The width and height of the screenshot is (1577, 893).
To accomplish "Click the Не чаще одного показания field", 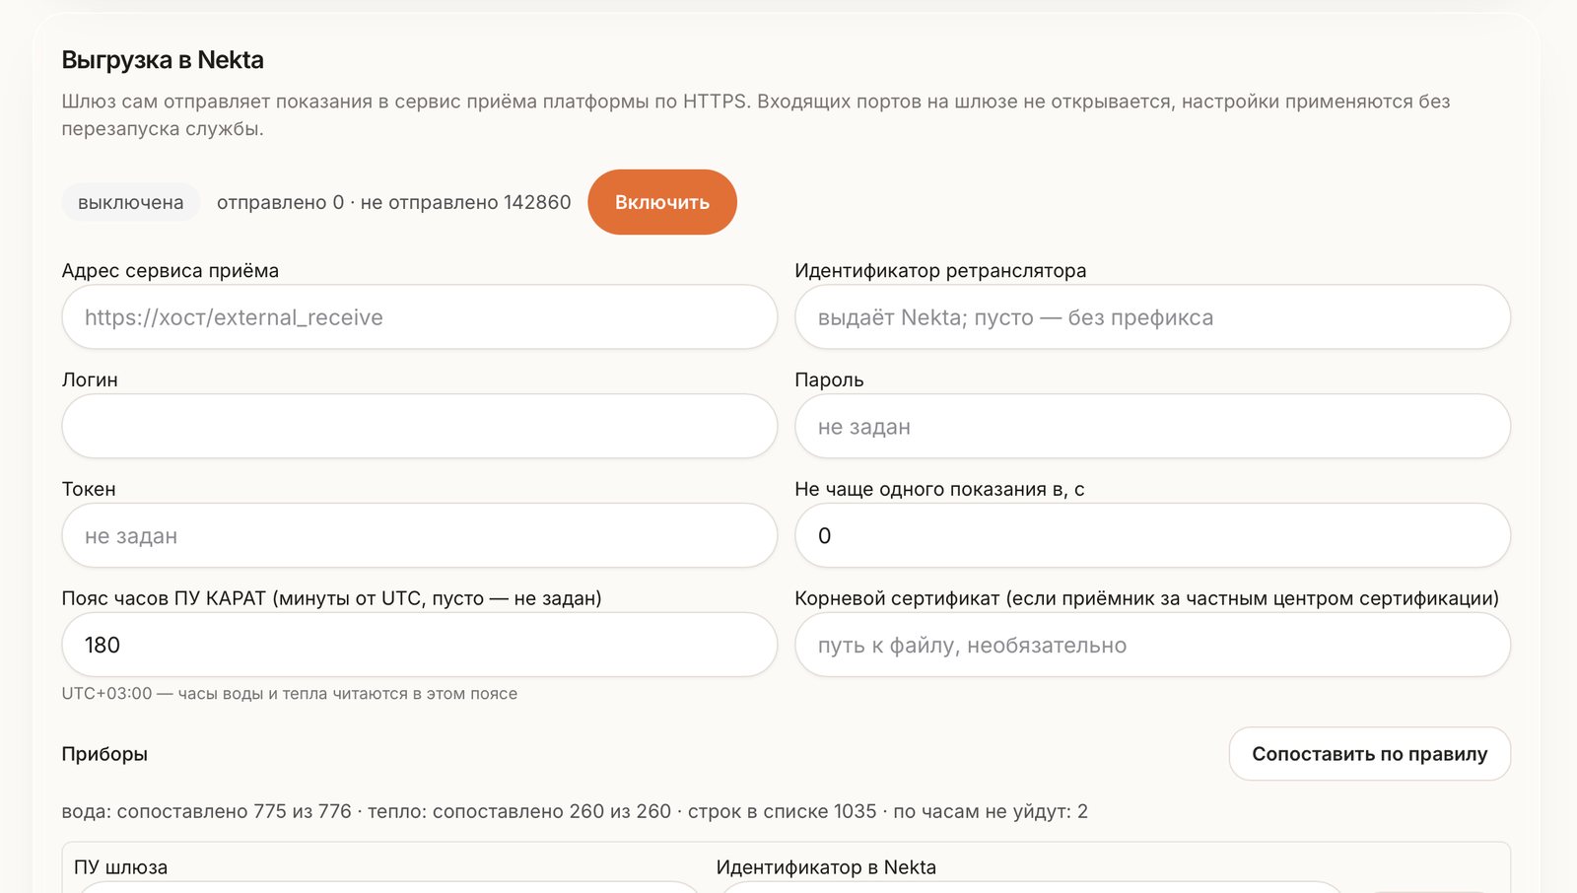I will pyautogui.click(x=1152, y=536).
